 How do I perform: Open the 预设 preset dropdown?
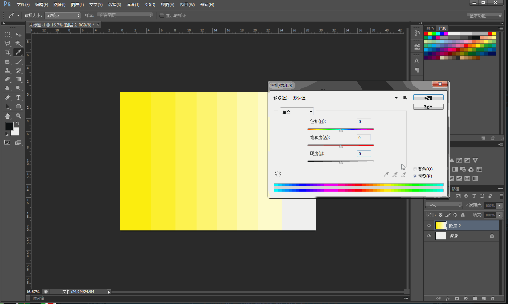pos(396,98)
